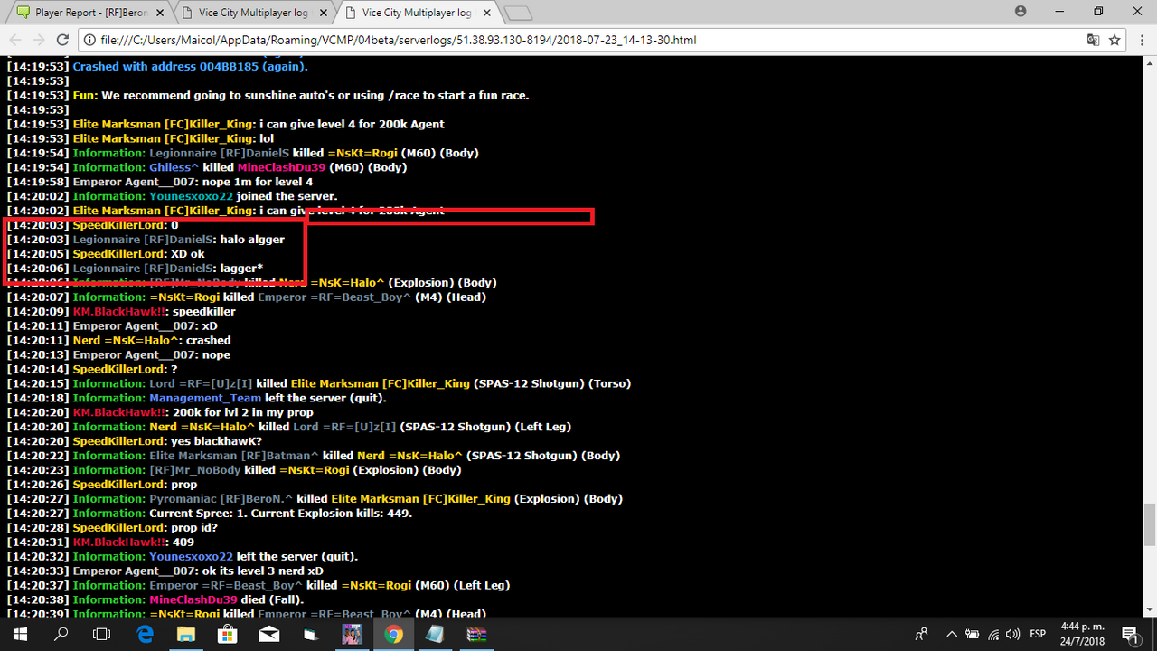The height and width of the screenshot is (651, 1157).
Task: Close the middle Vice City Multiplayer log tab
Action: [x=323, y=13]
